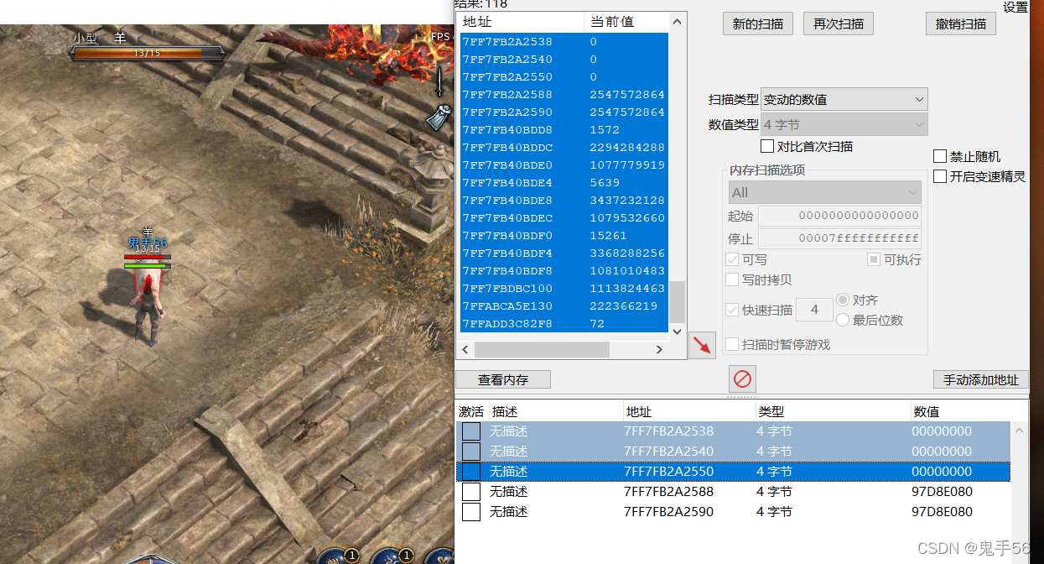
Task: Open the 扫描类型 dropdown showing 变动的数值
Action: point(844,99)
